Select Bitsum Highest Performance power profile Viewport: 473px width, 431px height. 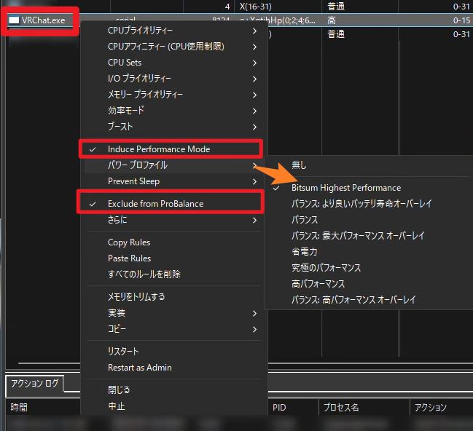coord(370,188)
